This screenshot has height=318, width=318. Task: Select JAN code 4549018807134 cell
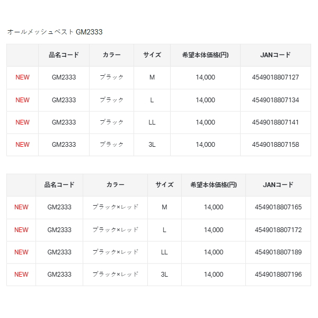(x=276, y=100)
